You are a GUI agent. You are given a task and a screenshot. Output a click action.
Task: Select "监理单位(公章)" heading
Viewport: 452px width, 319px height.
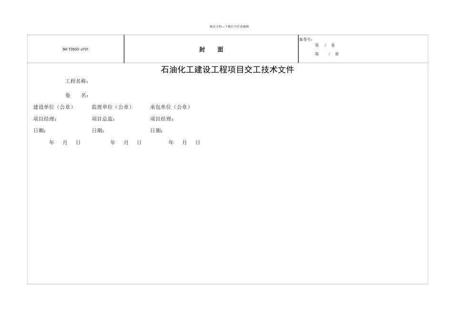pyautogui.click(x=112, y=107)
